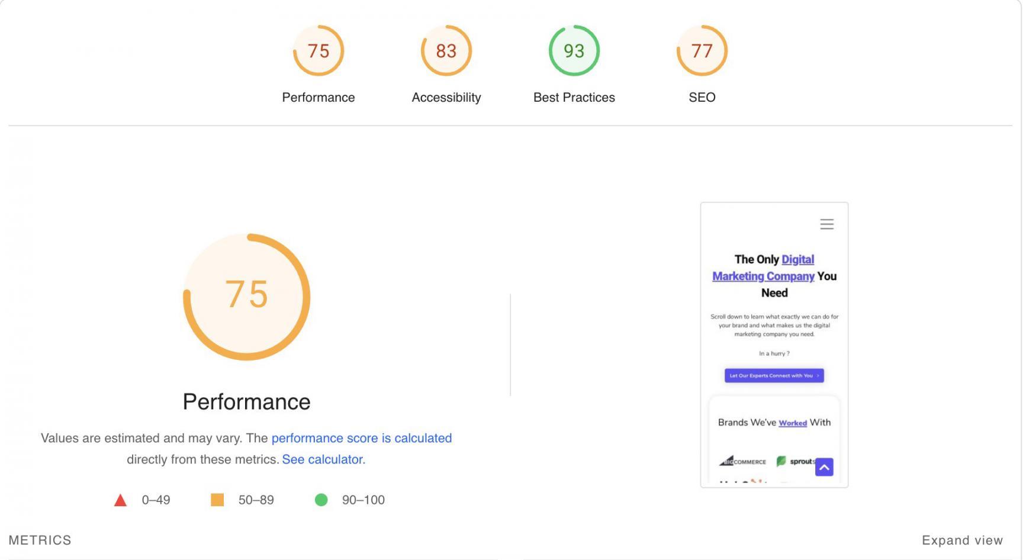The width and height of the screenshot is (1023, 560).
Task: Click the small Performance score circle showing 75
Action: 319,51
